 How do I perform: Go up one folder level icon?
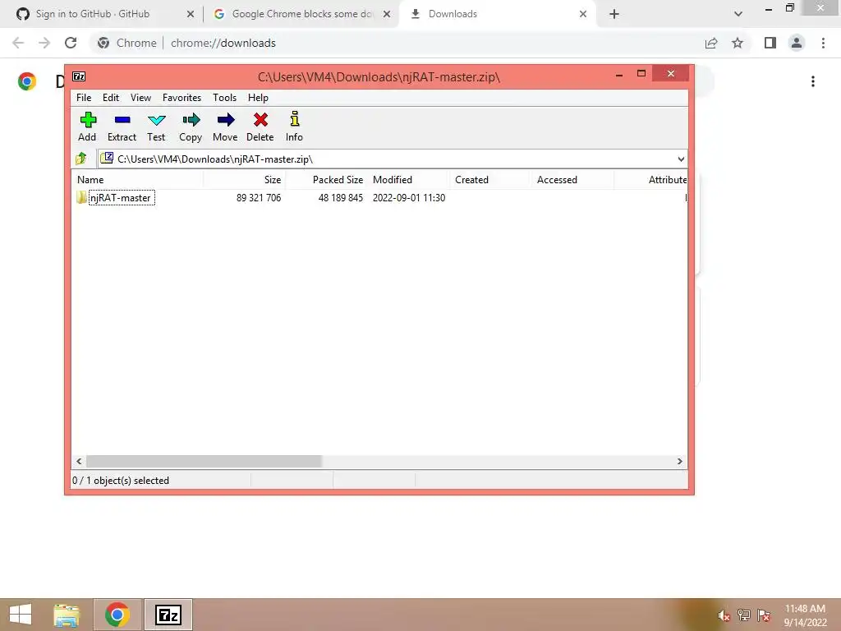tap(81, 159)
